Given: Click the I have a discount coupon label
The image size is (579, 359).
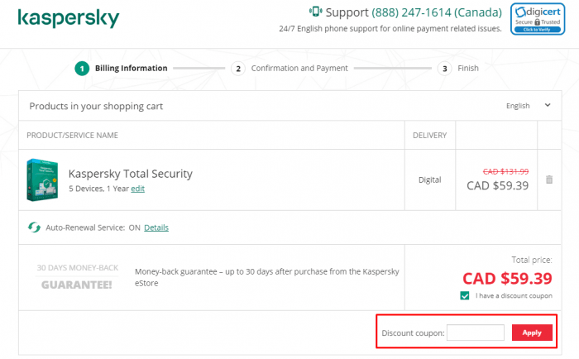Looking at the screenshot, I should pyautogui.click(x=514, y=295).
